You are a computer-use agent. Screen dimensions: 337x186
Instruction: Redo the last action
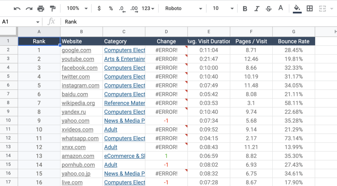tap(29, 8)
